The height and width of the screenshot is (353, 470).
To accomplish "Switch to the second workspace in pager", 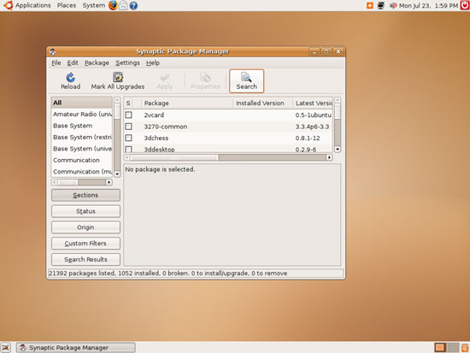I will point(453,348).
